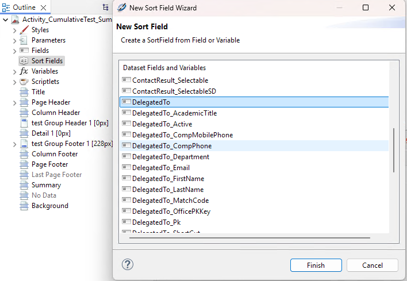Collapse the Activity_CumulativeTest report root node
The width and height of the screenshot is (407, 281).
pyautogui.click(x=5, y=20)
